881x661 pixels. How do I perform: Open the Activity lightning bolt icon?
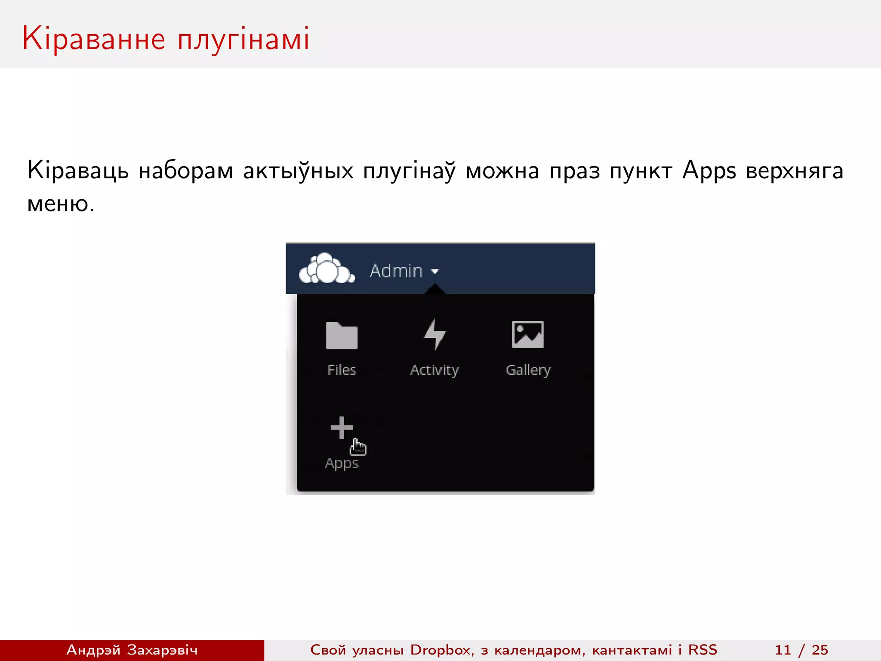tap(434, 334)
